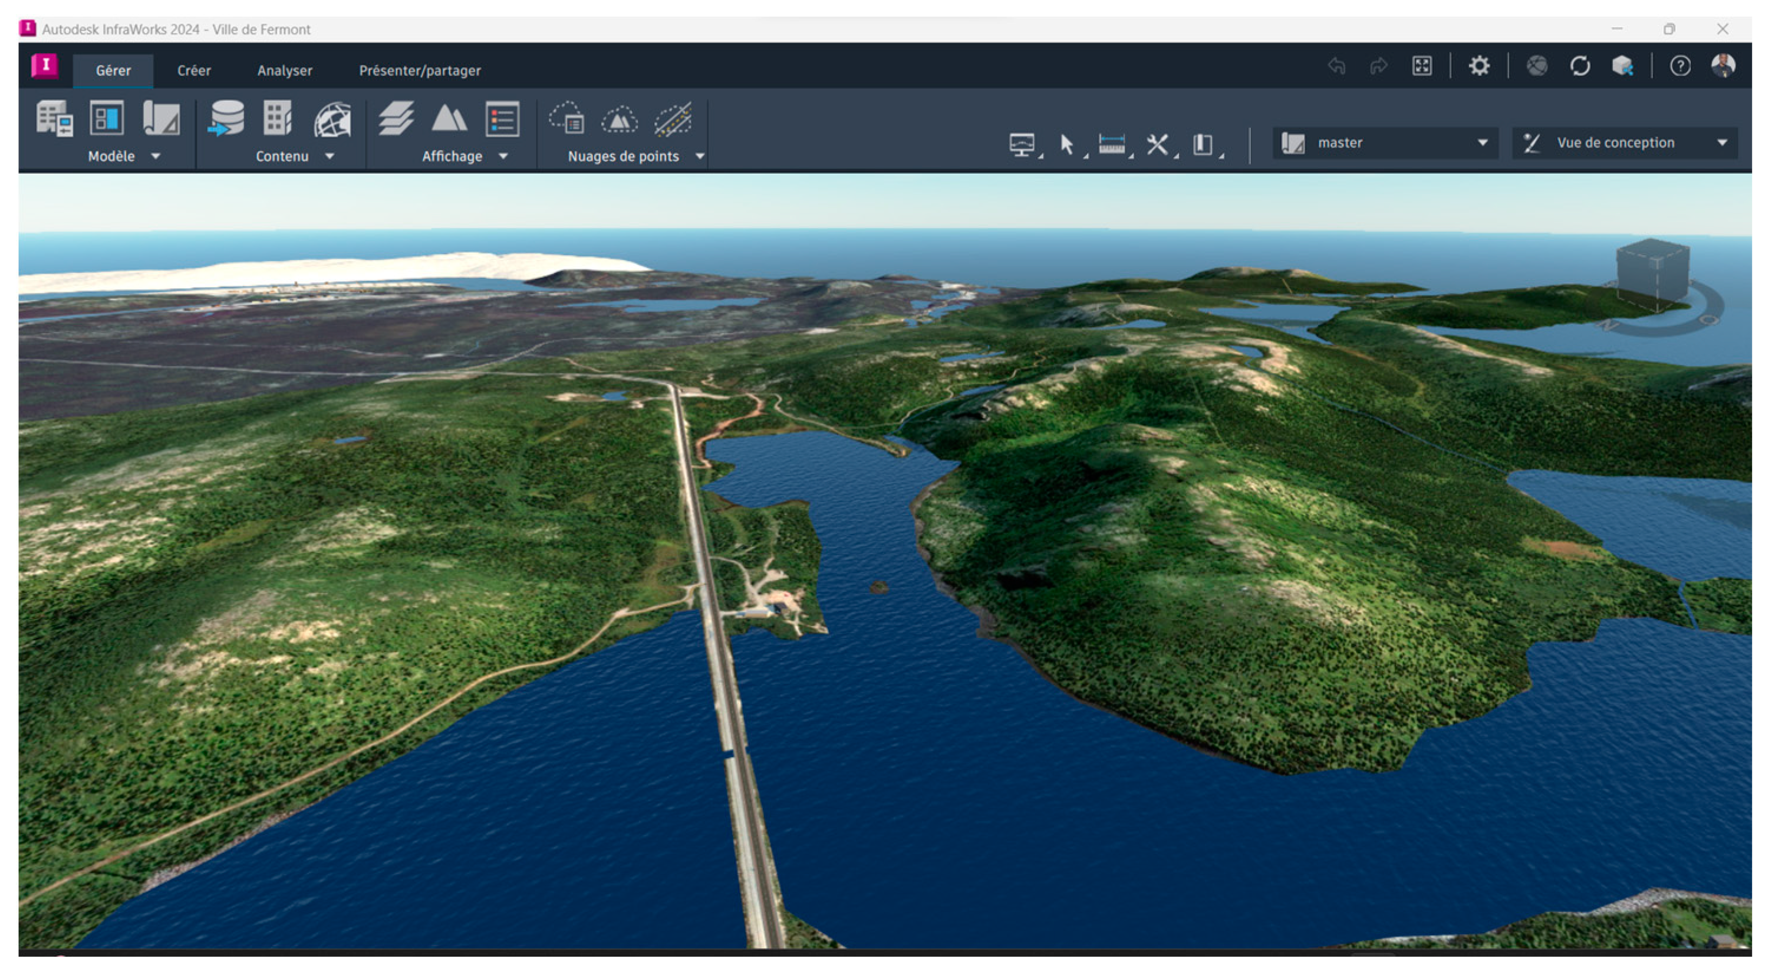This screenshot has width=1772, height=975.
Task: Click the point cloud linear feature icon
Action: pos(672,120)
